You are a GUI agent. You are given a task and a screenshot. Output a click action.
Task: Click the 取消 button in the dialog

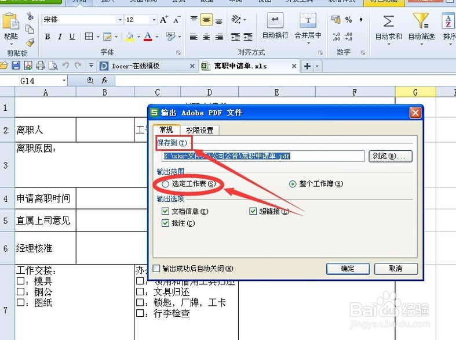pyautogui.click(x=396, y=269)
